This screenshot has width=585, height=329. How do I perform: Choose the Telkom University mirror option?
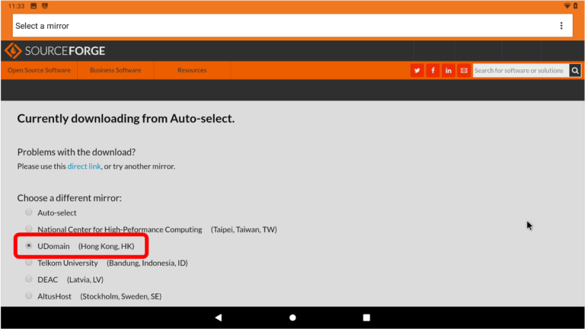tap(29, 263)
